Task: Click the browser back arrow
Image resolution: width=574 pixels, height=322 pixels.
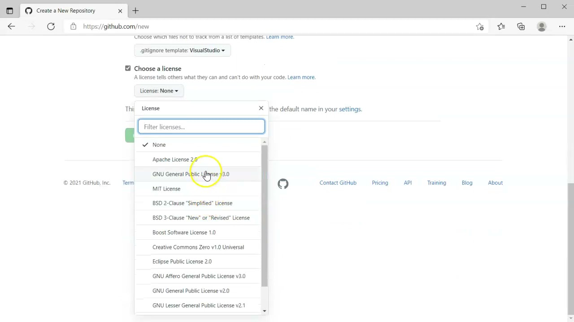Action: point(12,26)
